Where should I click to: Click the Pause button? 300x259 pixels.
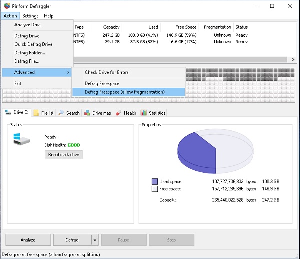tap(124, 240)
